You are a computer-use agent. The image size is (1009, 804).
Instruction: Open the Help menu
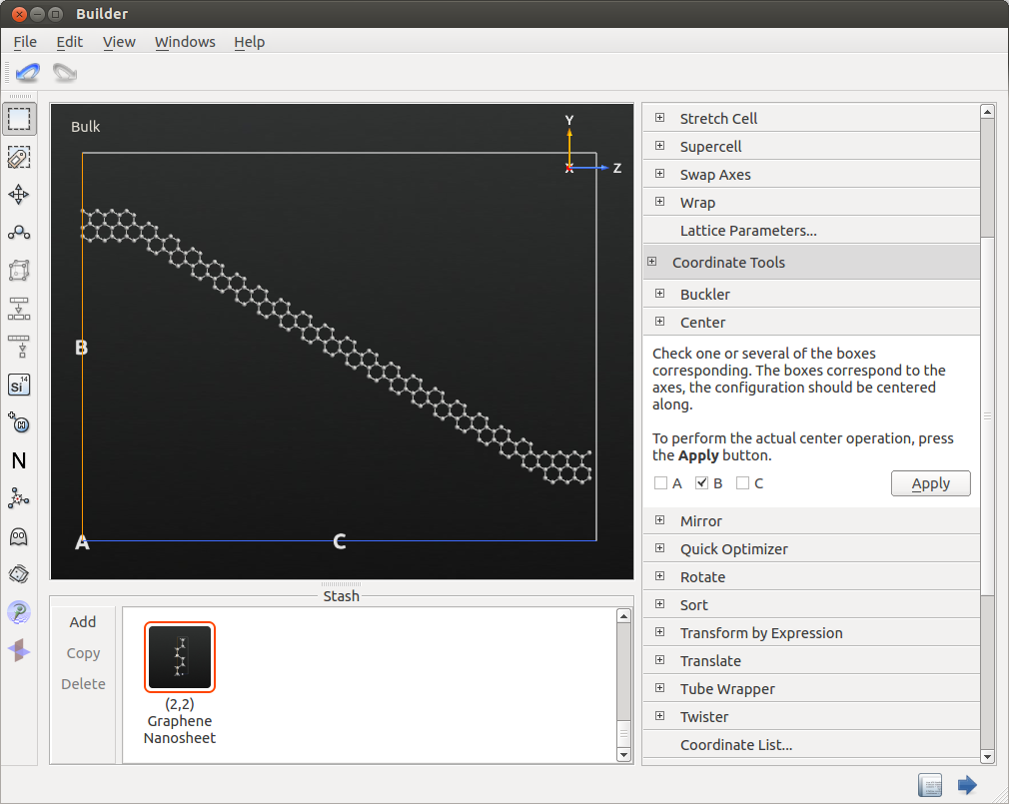pyautogui.click(x=249, y=42)
